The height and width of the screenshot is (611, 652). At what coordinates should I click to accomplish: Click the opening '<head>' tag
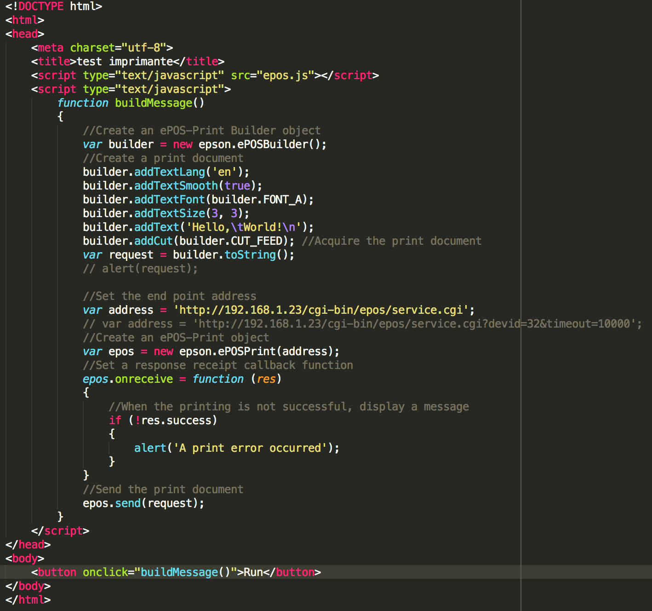pyautogui.click(x=25, y=34)
